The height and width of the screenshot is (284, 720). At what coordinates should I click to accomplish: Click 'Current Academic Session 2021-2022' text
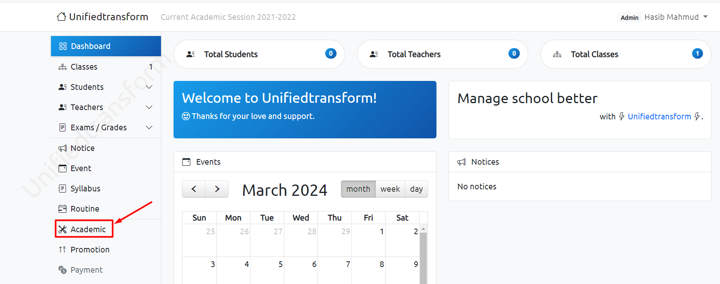coord(228,17)
